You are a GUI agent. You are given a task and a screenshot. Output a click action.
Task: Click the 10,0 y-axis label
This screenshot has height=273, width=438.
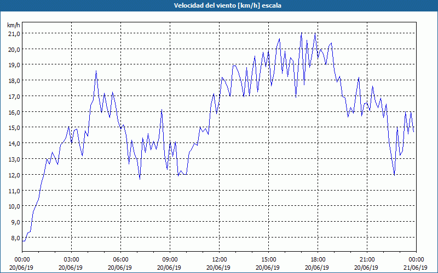(14, 206)
